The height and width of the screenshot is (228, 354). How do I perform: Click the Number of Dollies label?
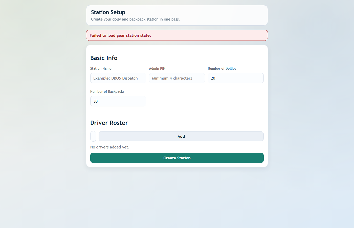(x=222, y=68)
